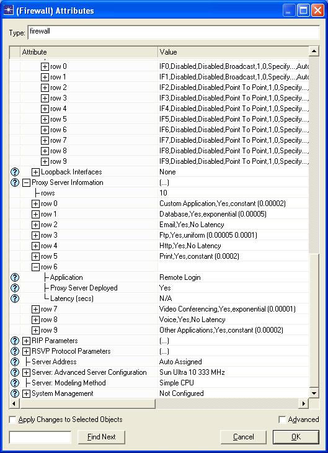Click help icon for Proxy Server Information
Image resolution: width=328 pixels, height=453 pixels.
click(x=15, y=182)
